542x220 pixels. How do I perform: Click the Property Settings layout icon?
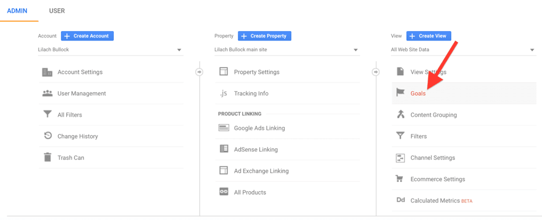pyautogui.click(x=223, y=72)
